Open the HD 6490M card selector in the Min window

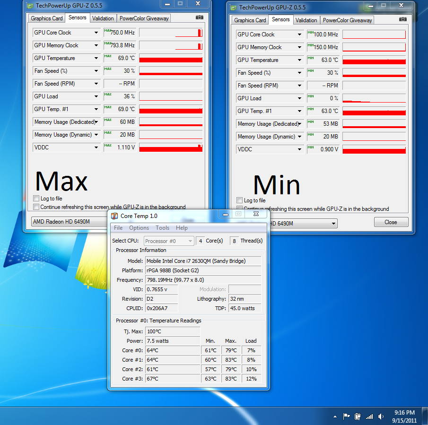[x=303, y=224]
